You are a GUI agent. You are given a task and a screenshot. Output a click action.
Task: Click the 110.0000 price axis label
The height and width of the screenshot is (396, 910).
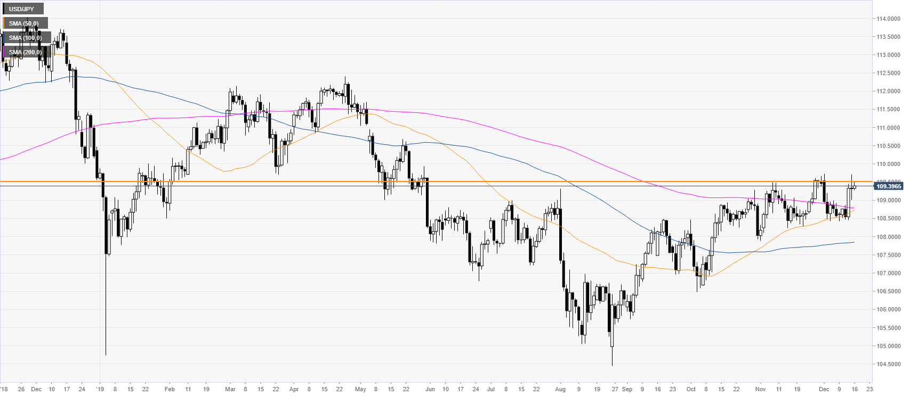click(888, 164)
